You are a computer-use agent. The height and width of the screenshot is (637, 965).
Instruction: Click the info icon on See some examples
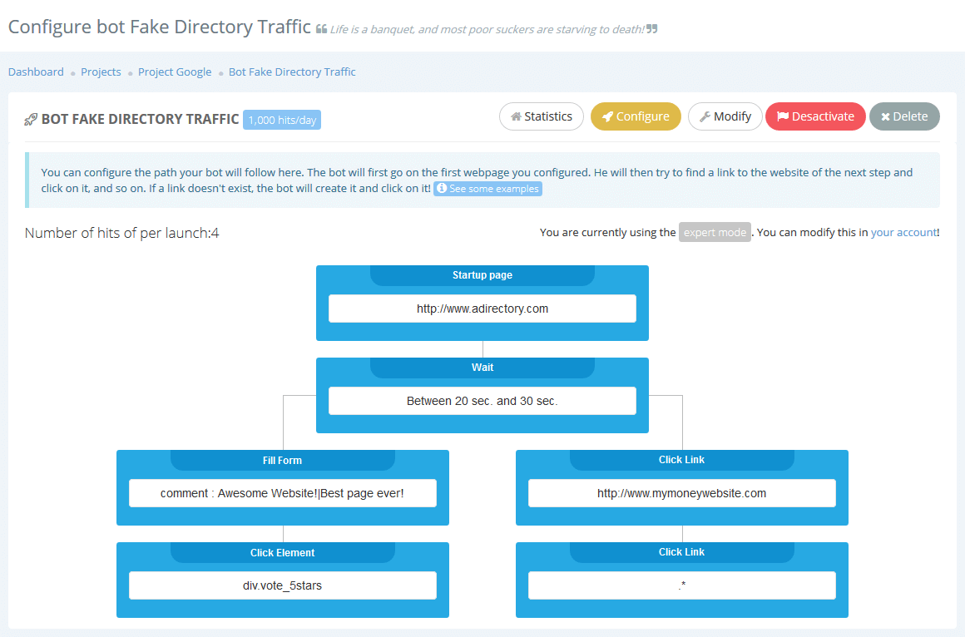click(441, 188)
